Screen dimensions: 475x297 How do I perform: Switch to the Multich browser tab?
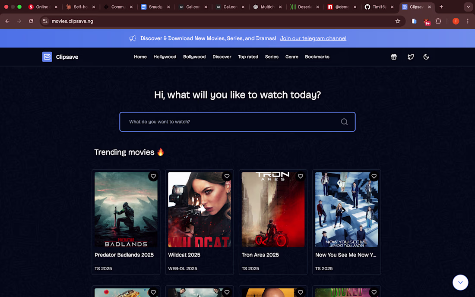[x=267, y=6]
